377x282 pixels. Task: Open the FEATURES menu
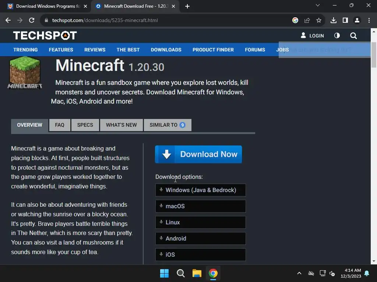61,50
